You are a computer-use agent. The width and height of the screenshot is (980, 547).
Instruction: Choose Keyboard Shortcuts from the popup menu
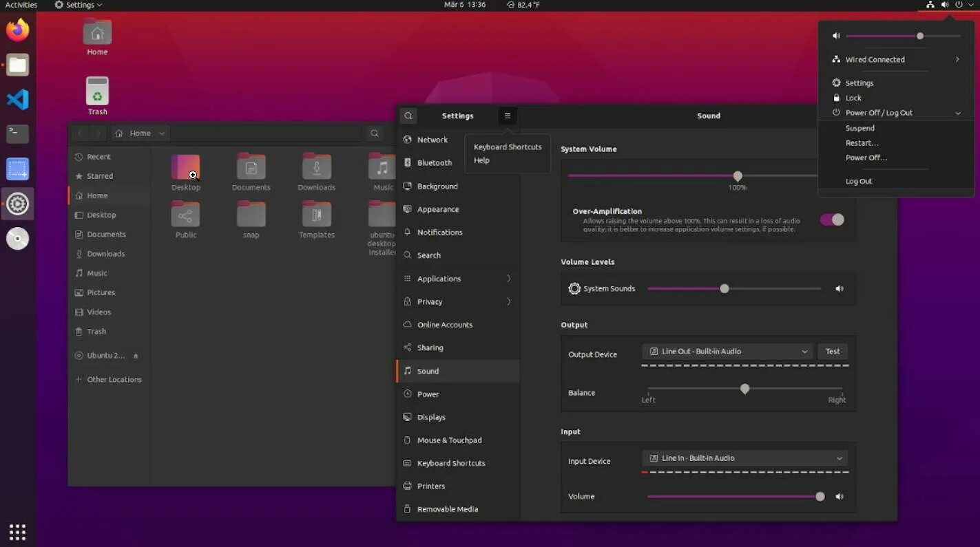pos(508,147)
